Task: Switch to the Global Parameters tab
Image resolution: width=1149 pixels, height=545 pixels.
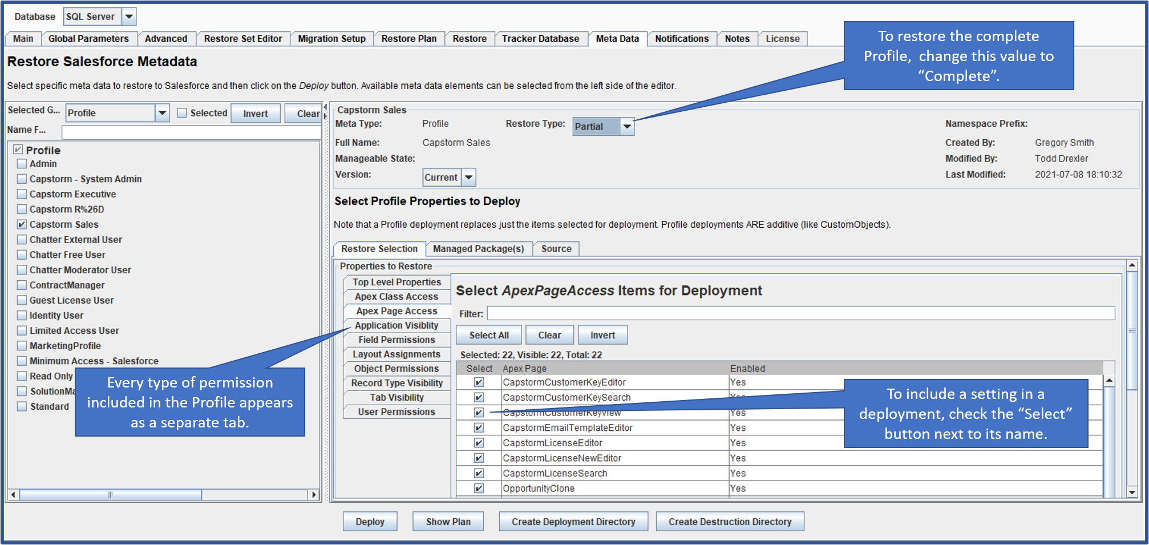Action: click(88, 39)
